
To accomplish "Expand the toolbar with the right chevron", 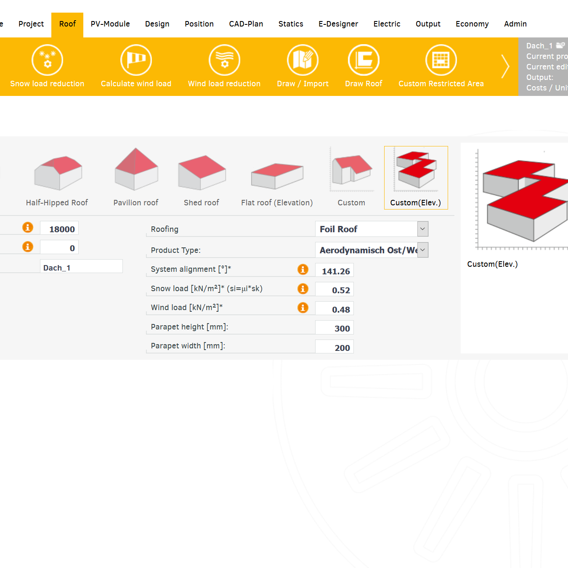I will click(x=505, y=66).
